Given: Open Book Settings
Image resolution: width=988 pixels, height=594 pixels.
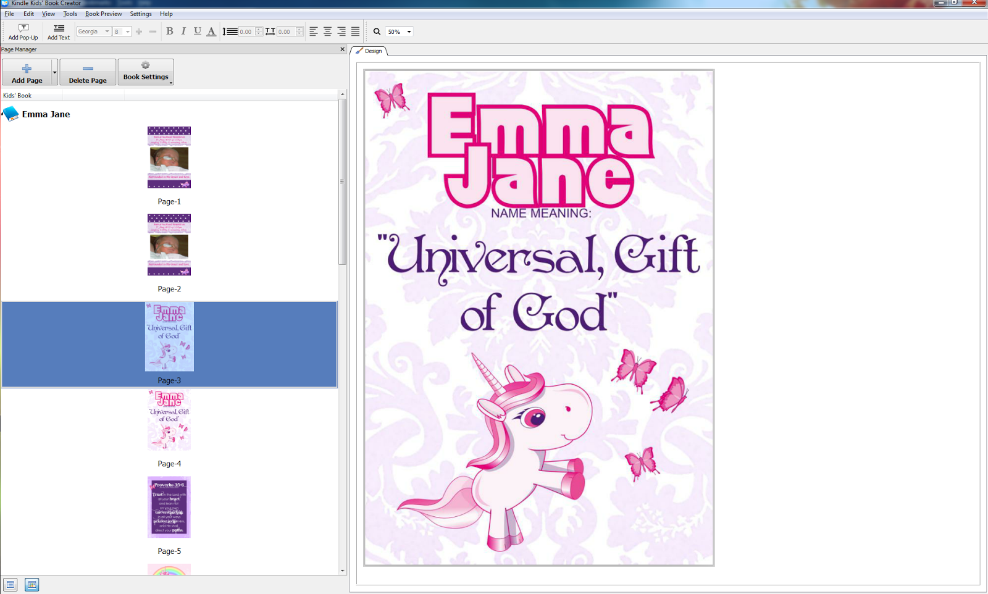Looking at the screenshot, I should [x=145, y=72].
